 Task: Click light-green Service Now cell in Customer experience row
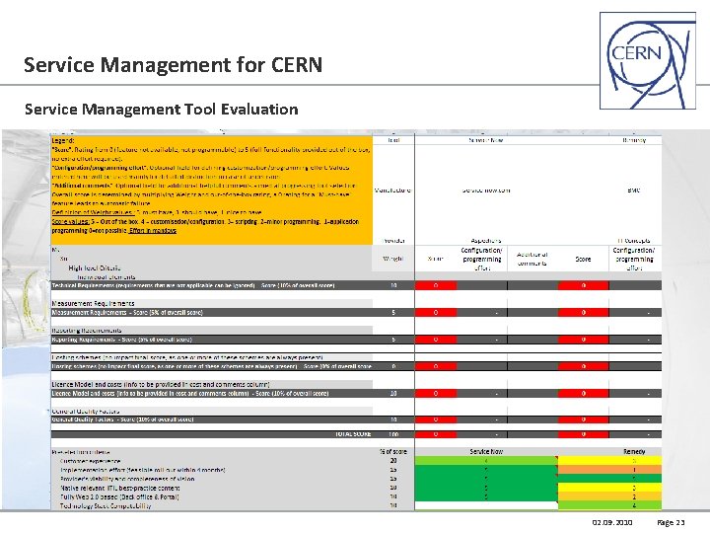click(486, 461)
